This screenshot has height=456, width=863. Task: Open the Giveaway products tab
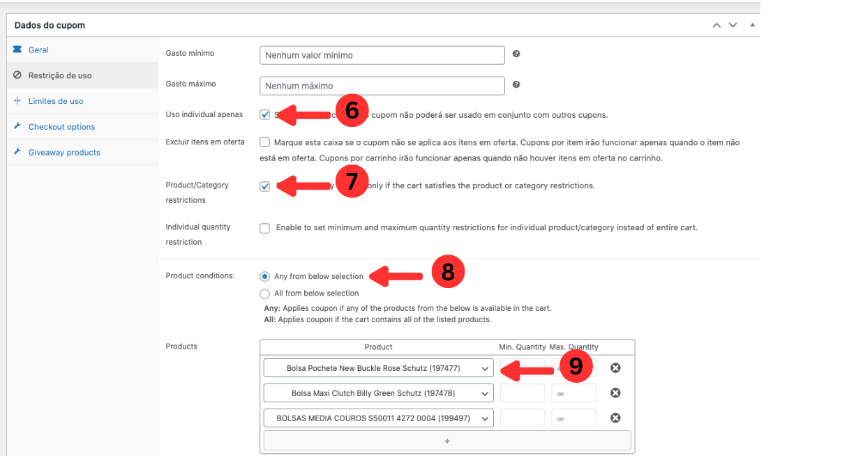pos(64,153)
